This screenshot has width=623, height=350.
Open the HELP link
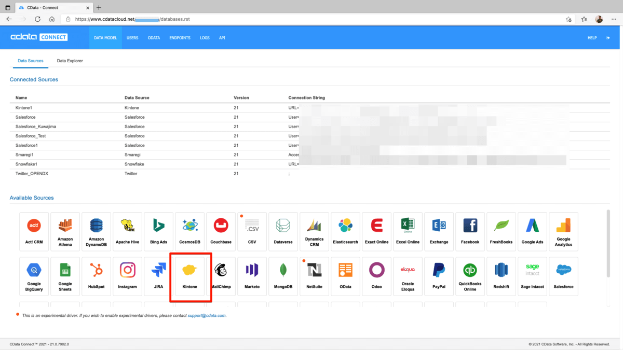click(x=592, y=38)
